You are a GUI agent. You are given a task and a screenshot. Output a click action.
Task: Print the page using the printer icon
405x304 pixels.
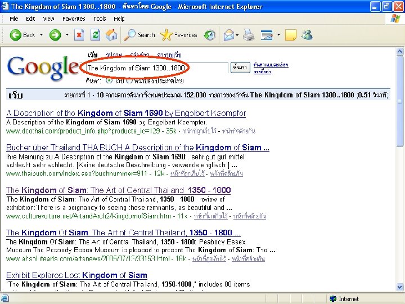(248, 35)
